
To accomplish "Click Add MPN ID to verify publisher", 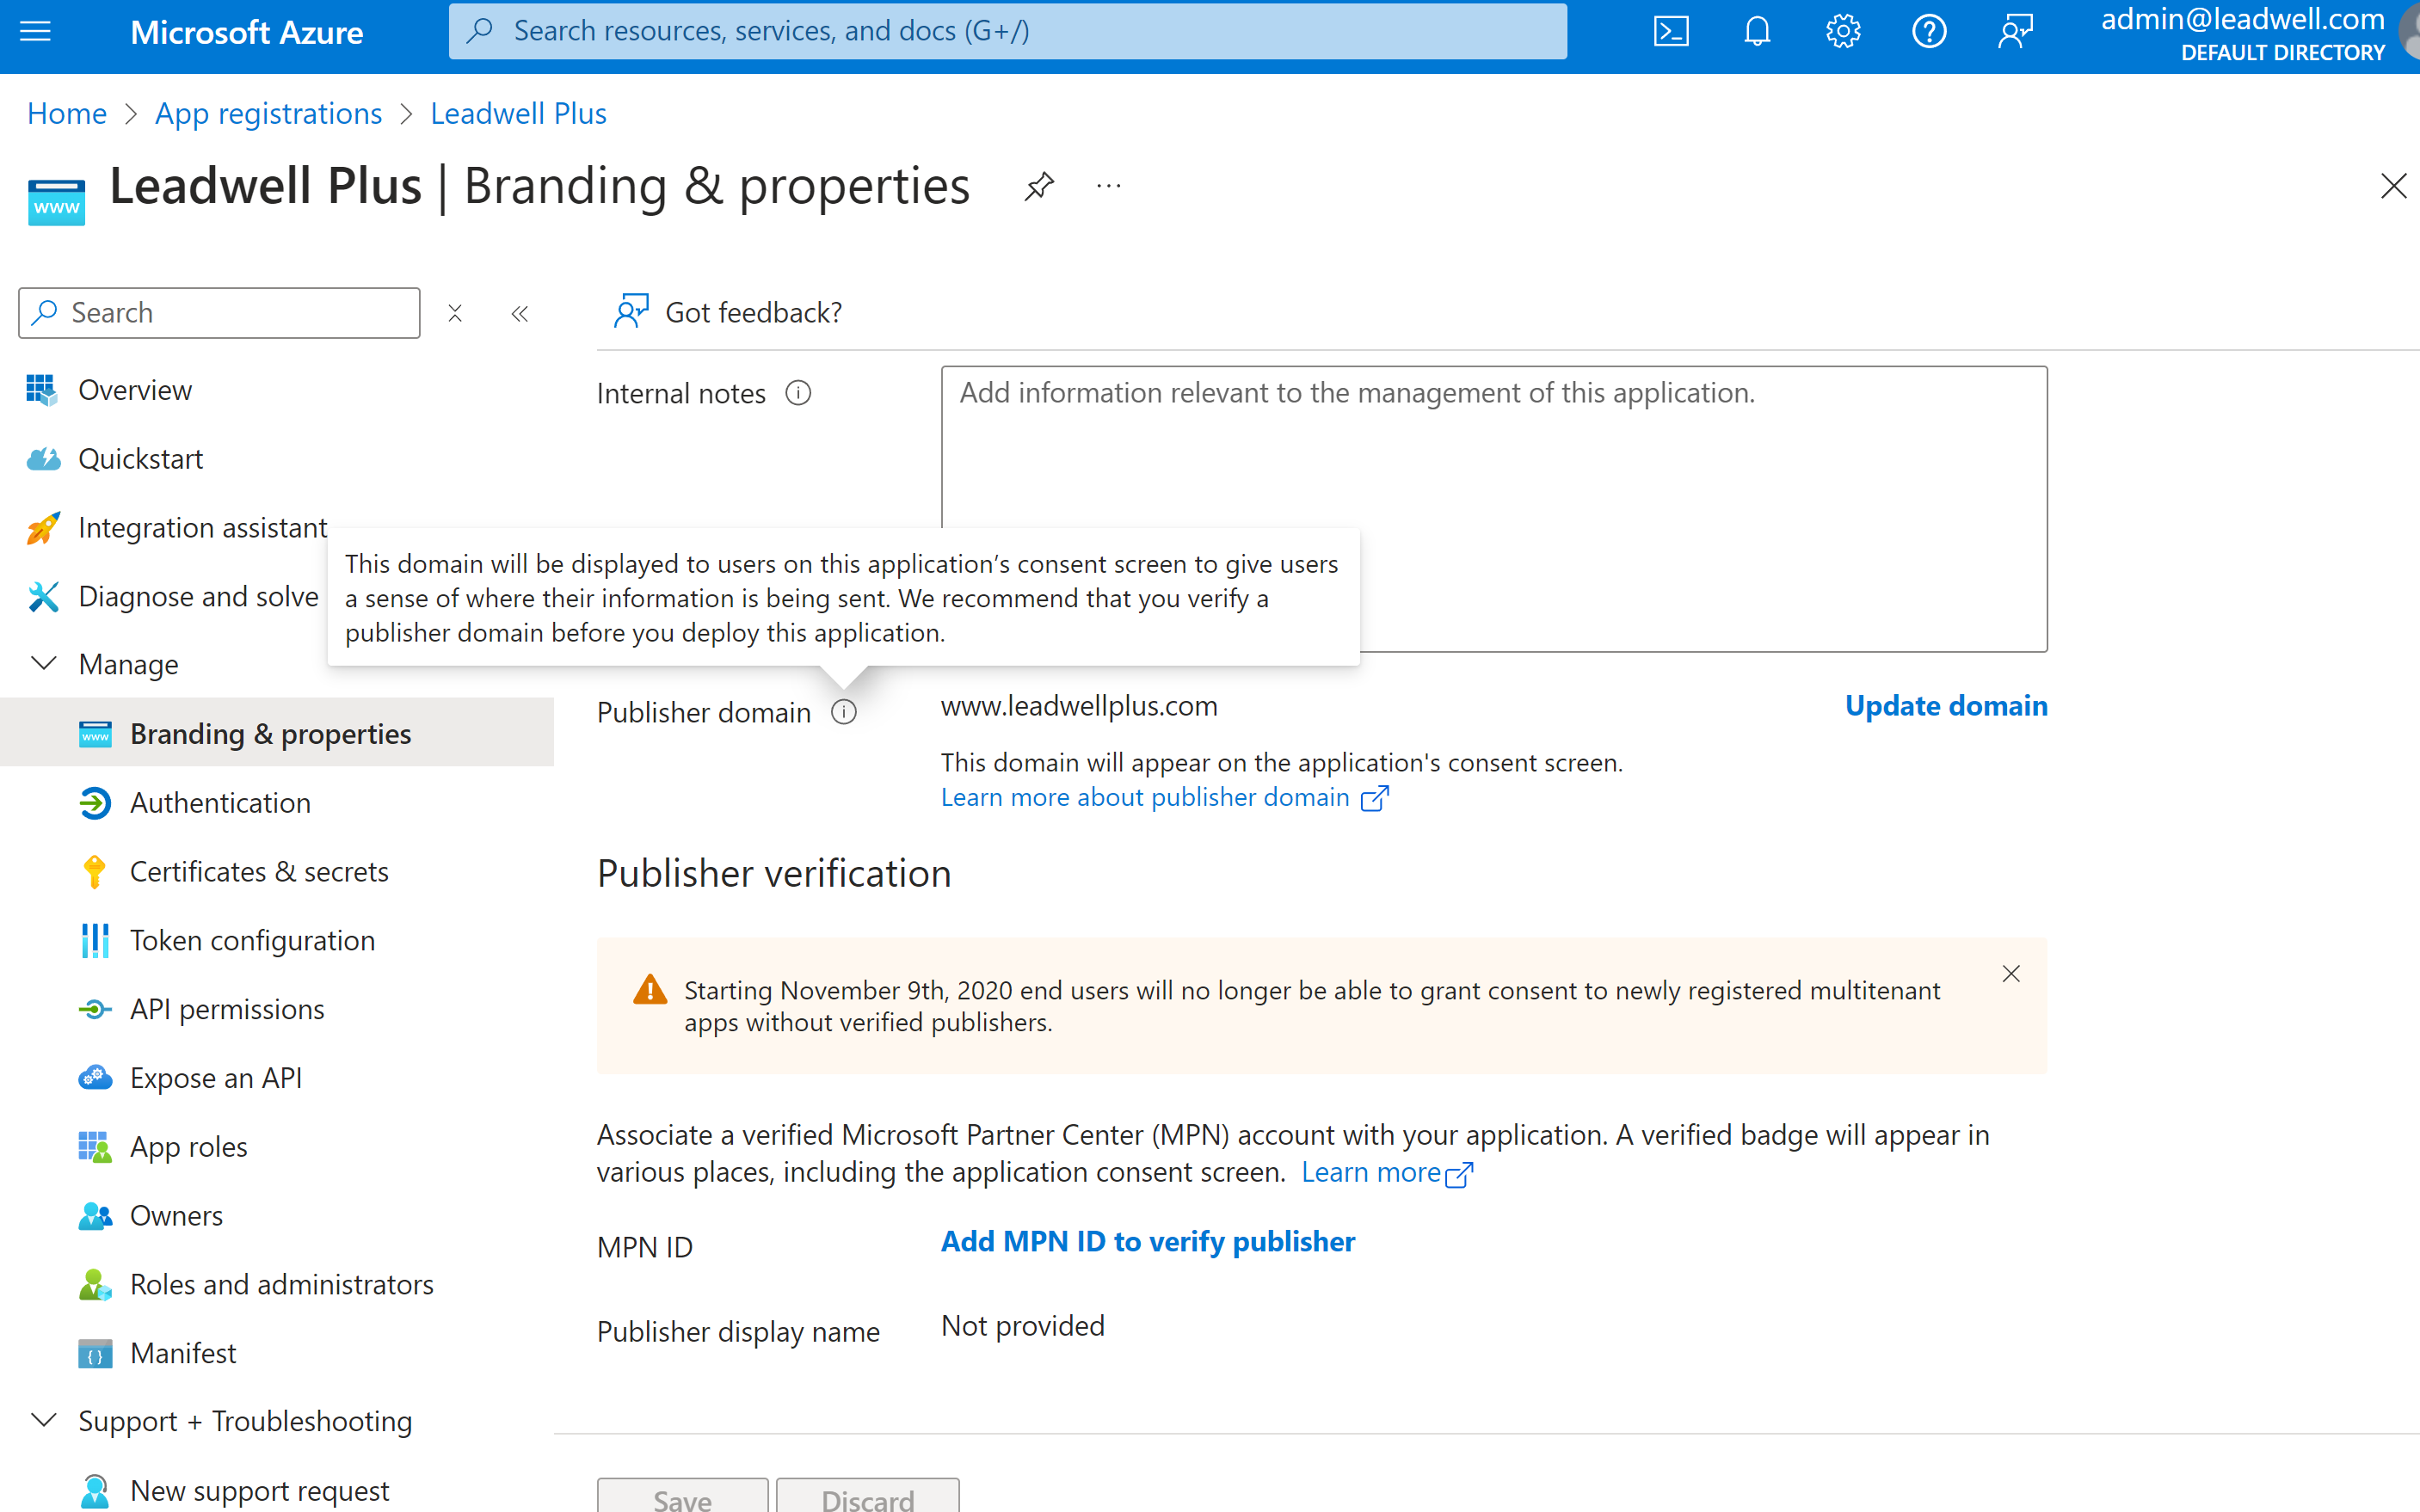I will (x=1148, y=1242).
